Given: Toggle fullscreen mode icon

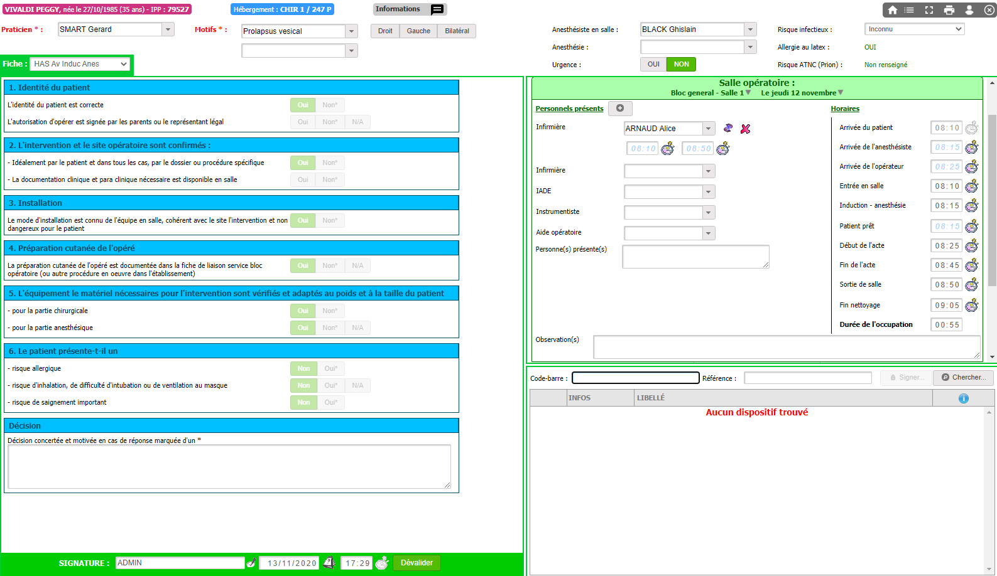Looking at the screenshot, I should coord(929,10).
